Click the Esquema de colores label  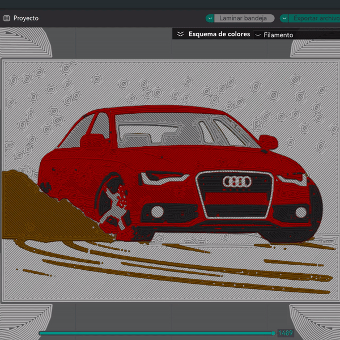pyautogui.click(x=219, y=34)
